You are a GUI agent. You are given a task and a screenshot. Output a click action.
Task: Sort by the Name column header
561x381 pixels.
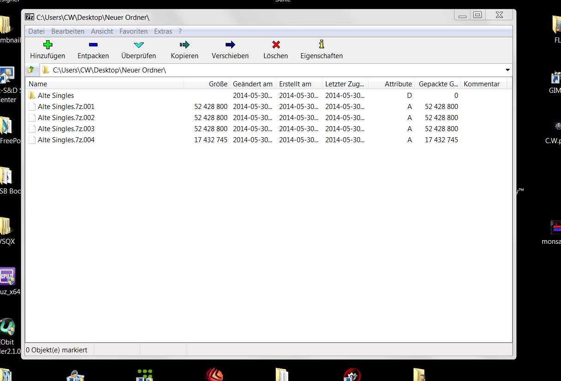pyautogui.click(x=38, y=84)
